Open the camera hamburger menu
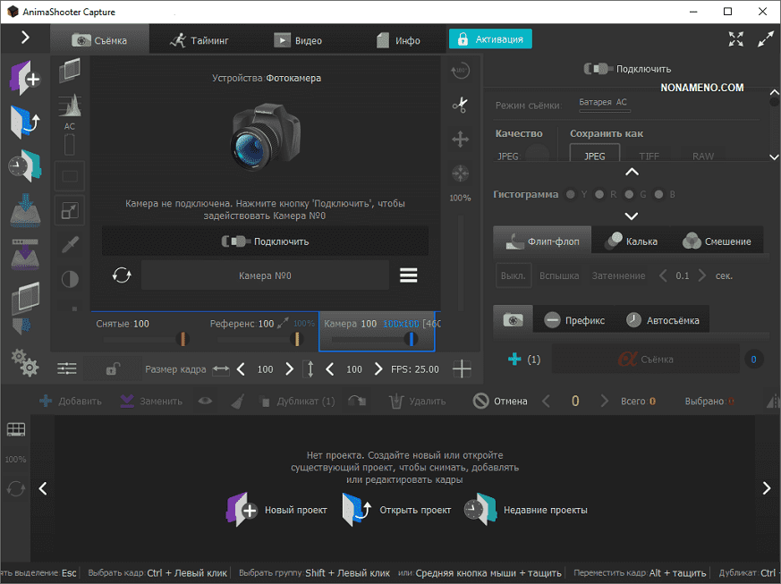Image resolution: width=781 pixels, height=584 pixels. (x=409, y=275)
